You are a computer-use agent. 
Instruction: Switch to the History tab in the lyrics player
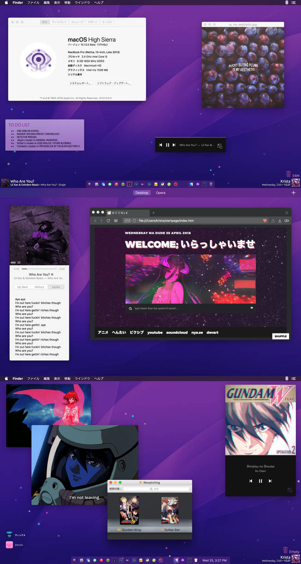[x=39, y=287]
